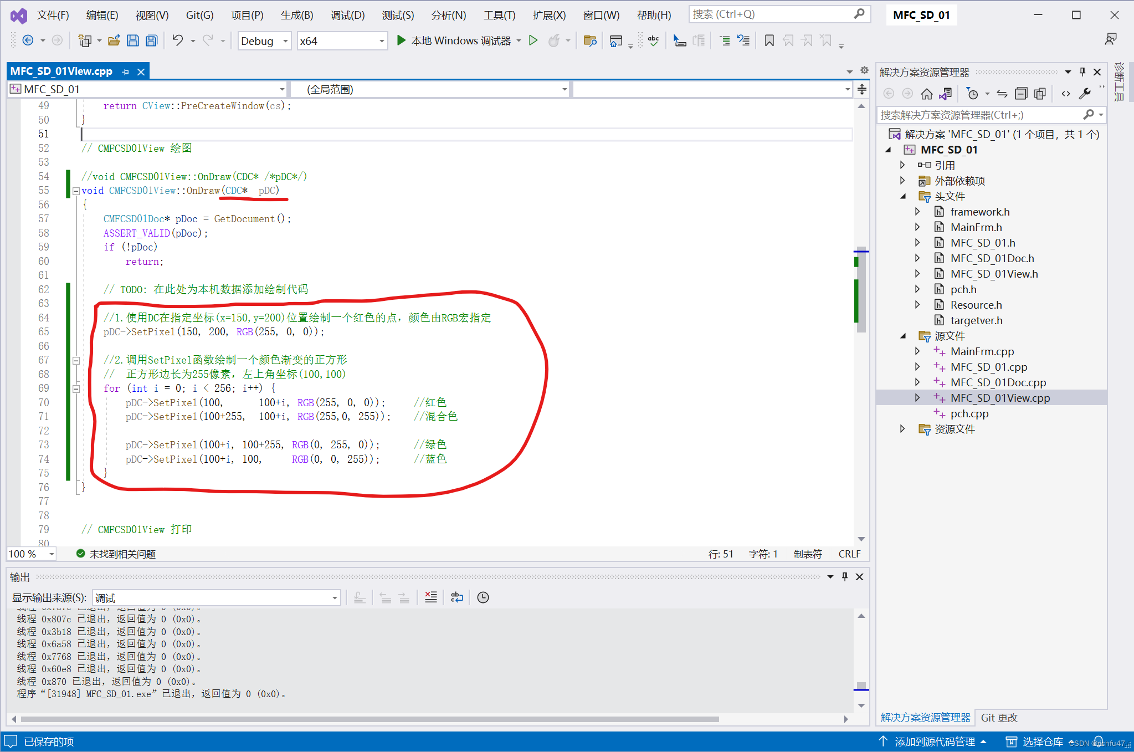The image size is (1134, 752).
Task: Switch to Git 更改 tab
Action: tap(999, 717)
